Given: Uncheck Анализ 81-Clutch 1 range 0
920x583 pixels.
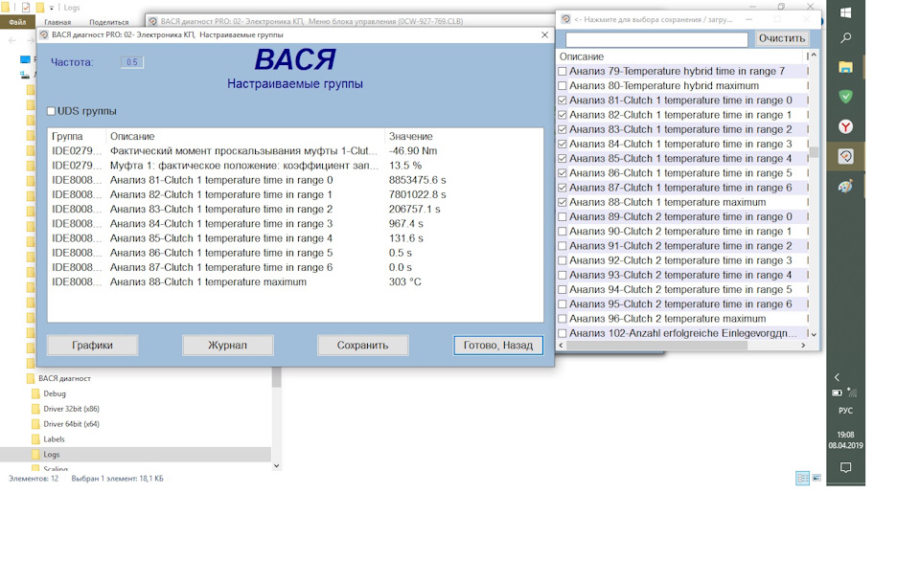Looking at the screenshot, I should pyautogui.click(x=563, y=101).
